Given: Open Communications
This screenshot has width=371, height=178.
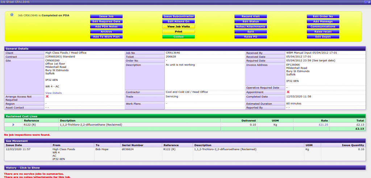Looking at the screenshot, I should [x=323, y=27].
